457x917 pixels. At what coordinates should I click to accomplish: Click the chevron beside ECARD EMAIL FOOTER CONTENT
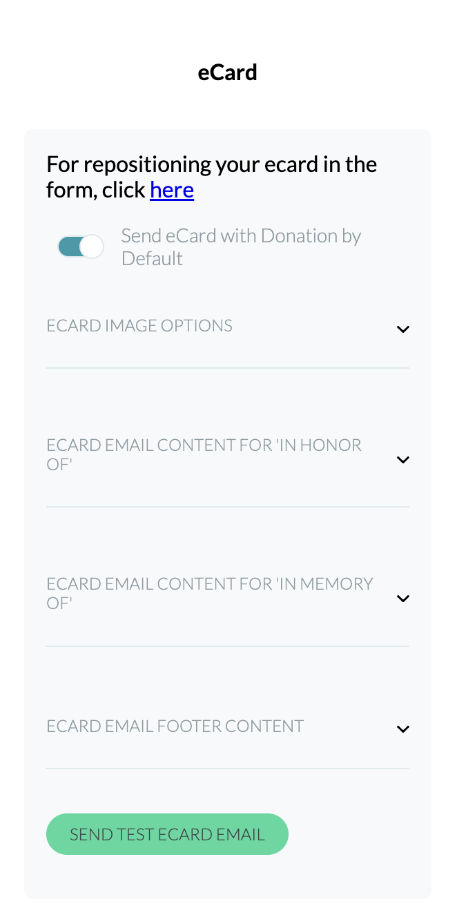(403, 728)
